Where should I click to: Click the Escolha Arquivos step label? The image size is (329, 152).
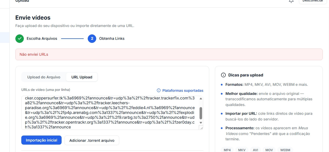point(42,39)
